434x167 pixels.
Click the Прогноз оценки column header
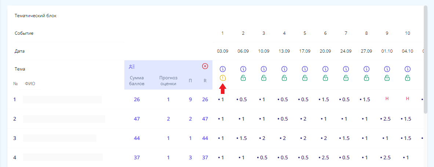coord(168,80)
